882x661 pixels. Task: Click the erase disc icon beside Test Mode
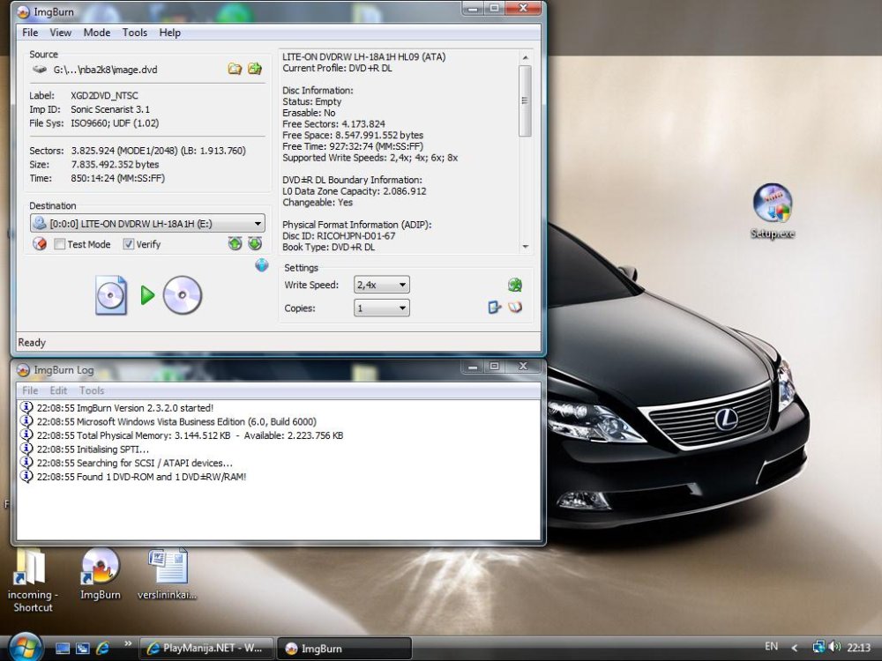click(x=40, y=244)
